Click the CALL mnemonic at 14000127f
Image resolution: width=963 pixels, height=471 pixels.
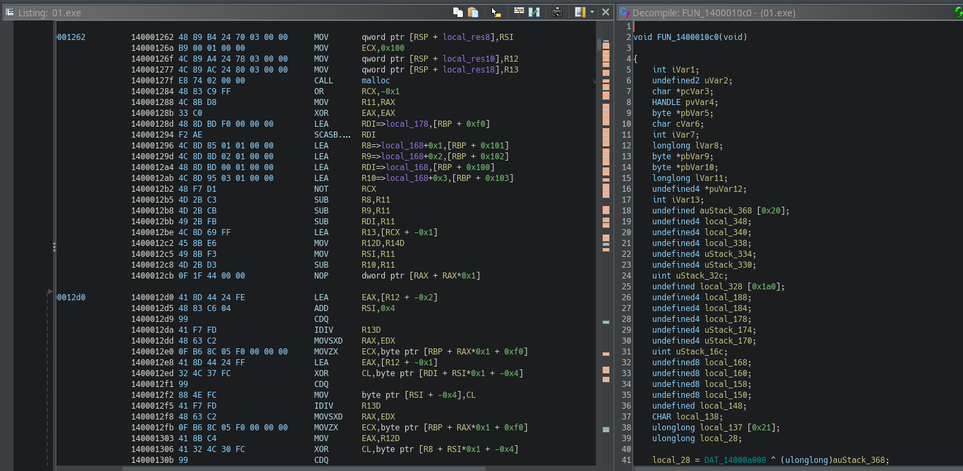pyautogui.click(x=324, y=81)
